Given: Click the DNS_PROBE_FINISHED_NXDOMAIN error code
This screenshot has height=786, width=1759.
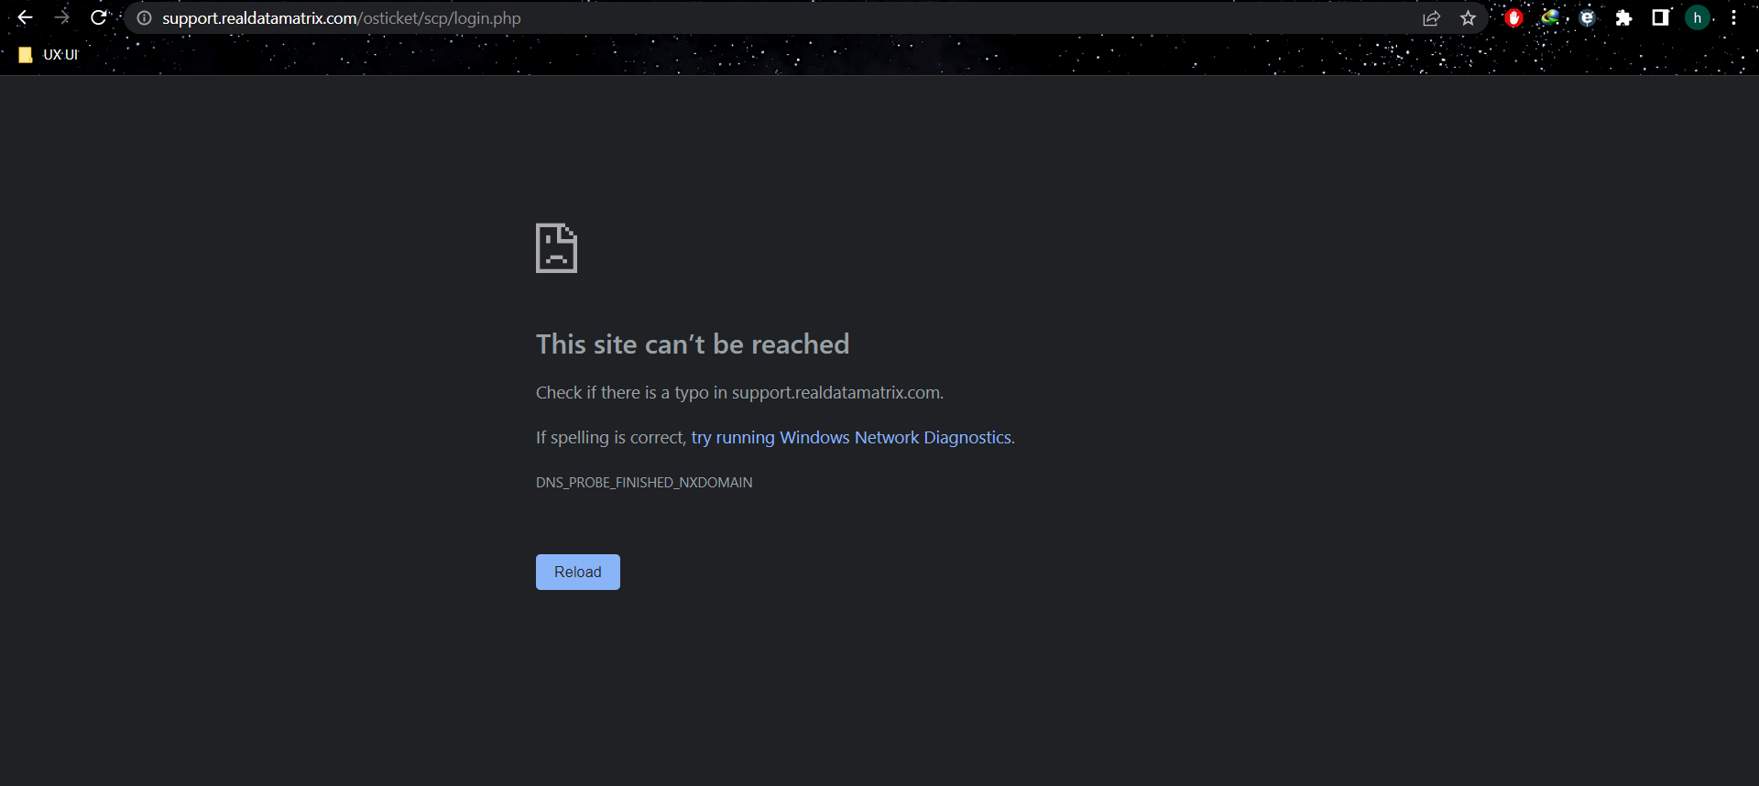Looking at the screenshot, I should tap(643, 483).
